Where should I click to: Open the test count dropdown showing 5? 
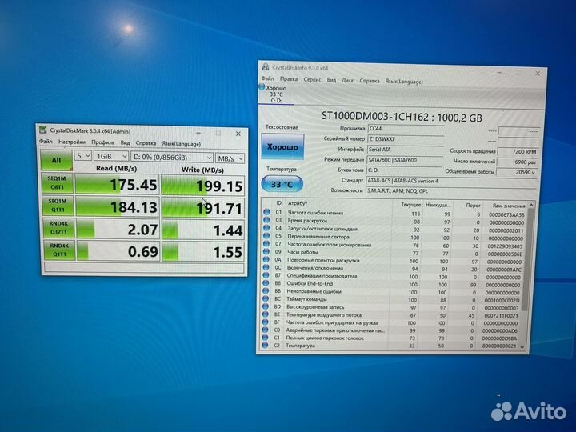83,156
